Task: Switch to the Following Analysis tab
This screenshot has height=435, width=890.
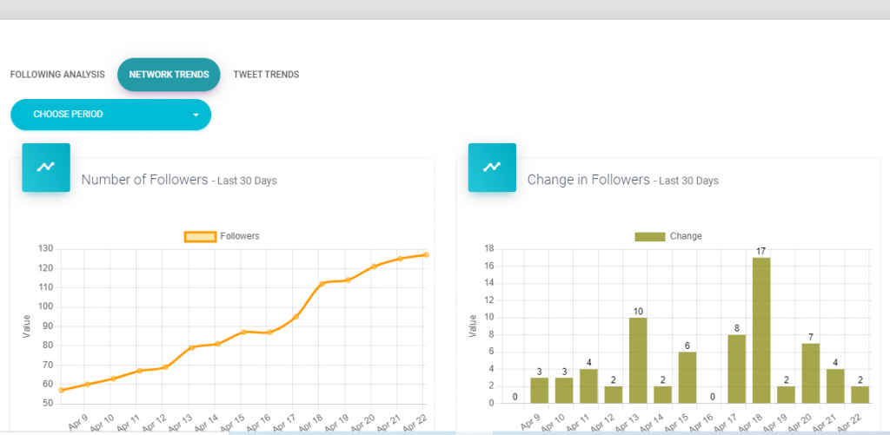Action: [57, 75]
